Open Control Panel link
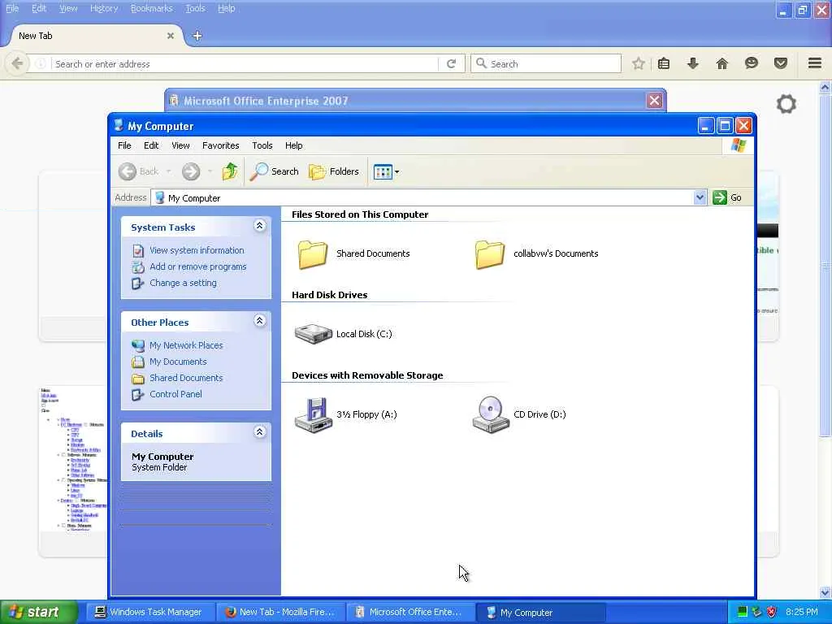This screenshot has height=624, width=832. [175, 394]
